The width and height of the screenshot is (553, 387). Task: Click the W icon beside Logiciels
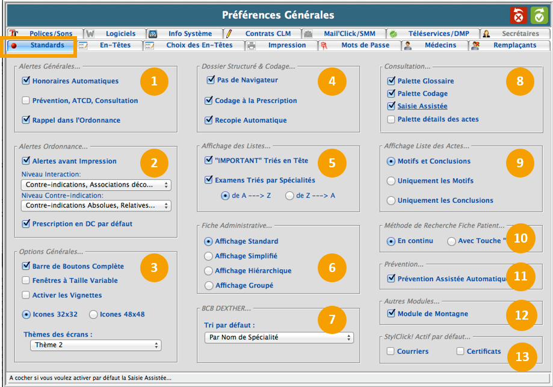pyautogui.click(x=90, y=34)
